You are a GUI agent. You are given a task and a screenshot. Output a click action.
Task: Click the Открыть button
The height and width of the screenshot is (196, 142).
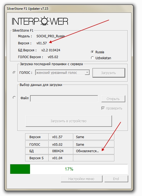tap(113, 99)
